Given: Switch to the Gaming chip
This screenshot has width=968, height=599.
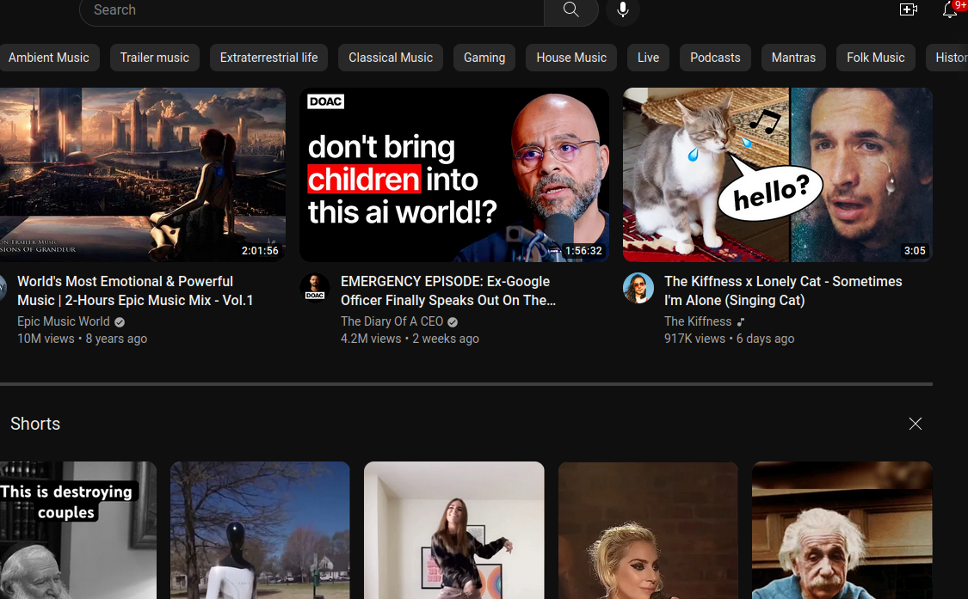Looking at the screenshot, I should tap(484, 58).
